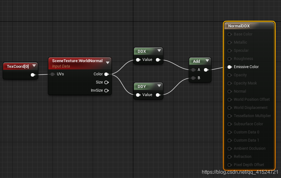The height and width of the screenshot is (178, 281).
Task: Click the Pixel Depth Offset label
Action: (x=249, y=165)
